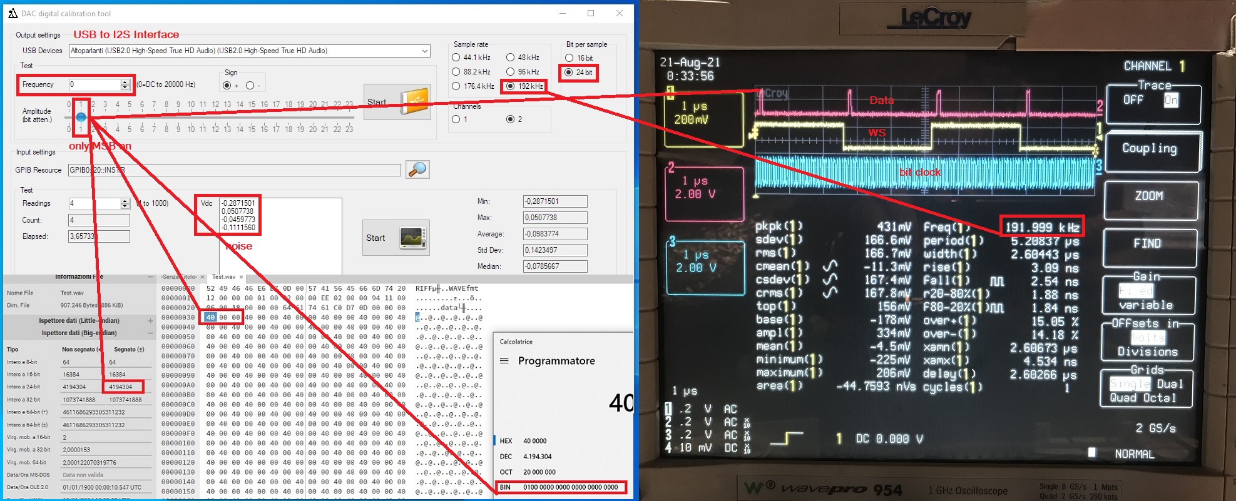Viewport: 1236px width, 501px height.
Task: Click Amplitude slider track at tick 23
Action: (349, 117)
